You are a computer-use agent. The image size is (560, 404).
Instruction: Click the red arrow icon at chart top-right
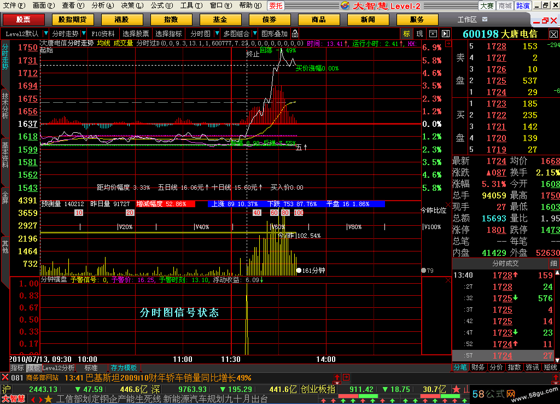pos(448,44)
